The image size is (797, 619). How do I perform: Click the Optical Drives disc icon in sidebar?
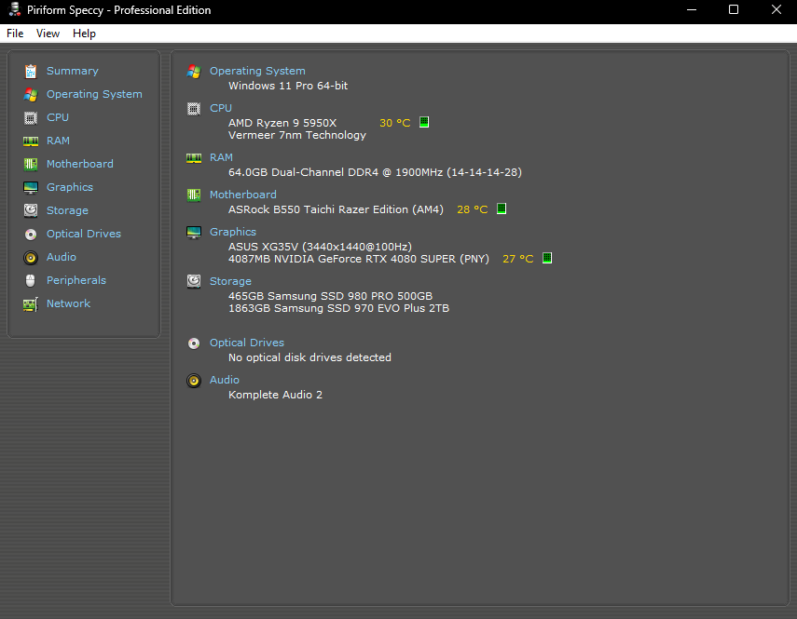coord(31,235)
